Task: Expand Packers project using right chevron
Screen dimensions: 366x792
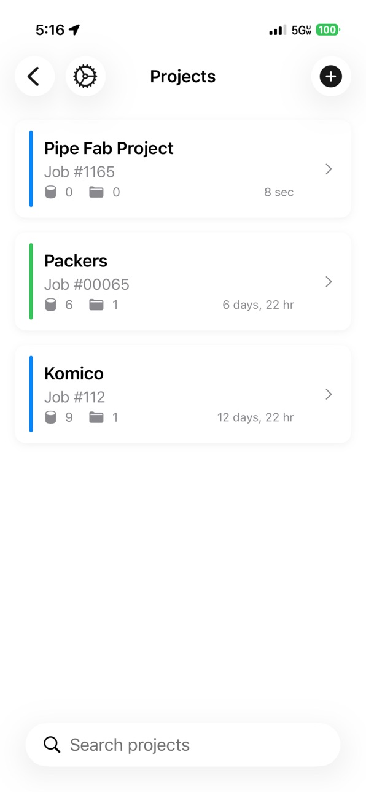Action: (329, 282)
